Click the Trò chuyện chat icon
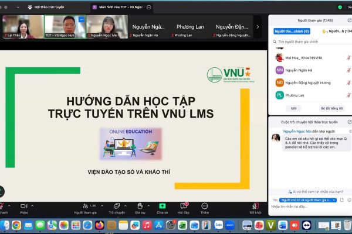This screenshot has height=234, width=352. pyautogui.click(x=117, y=206)
